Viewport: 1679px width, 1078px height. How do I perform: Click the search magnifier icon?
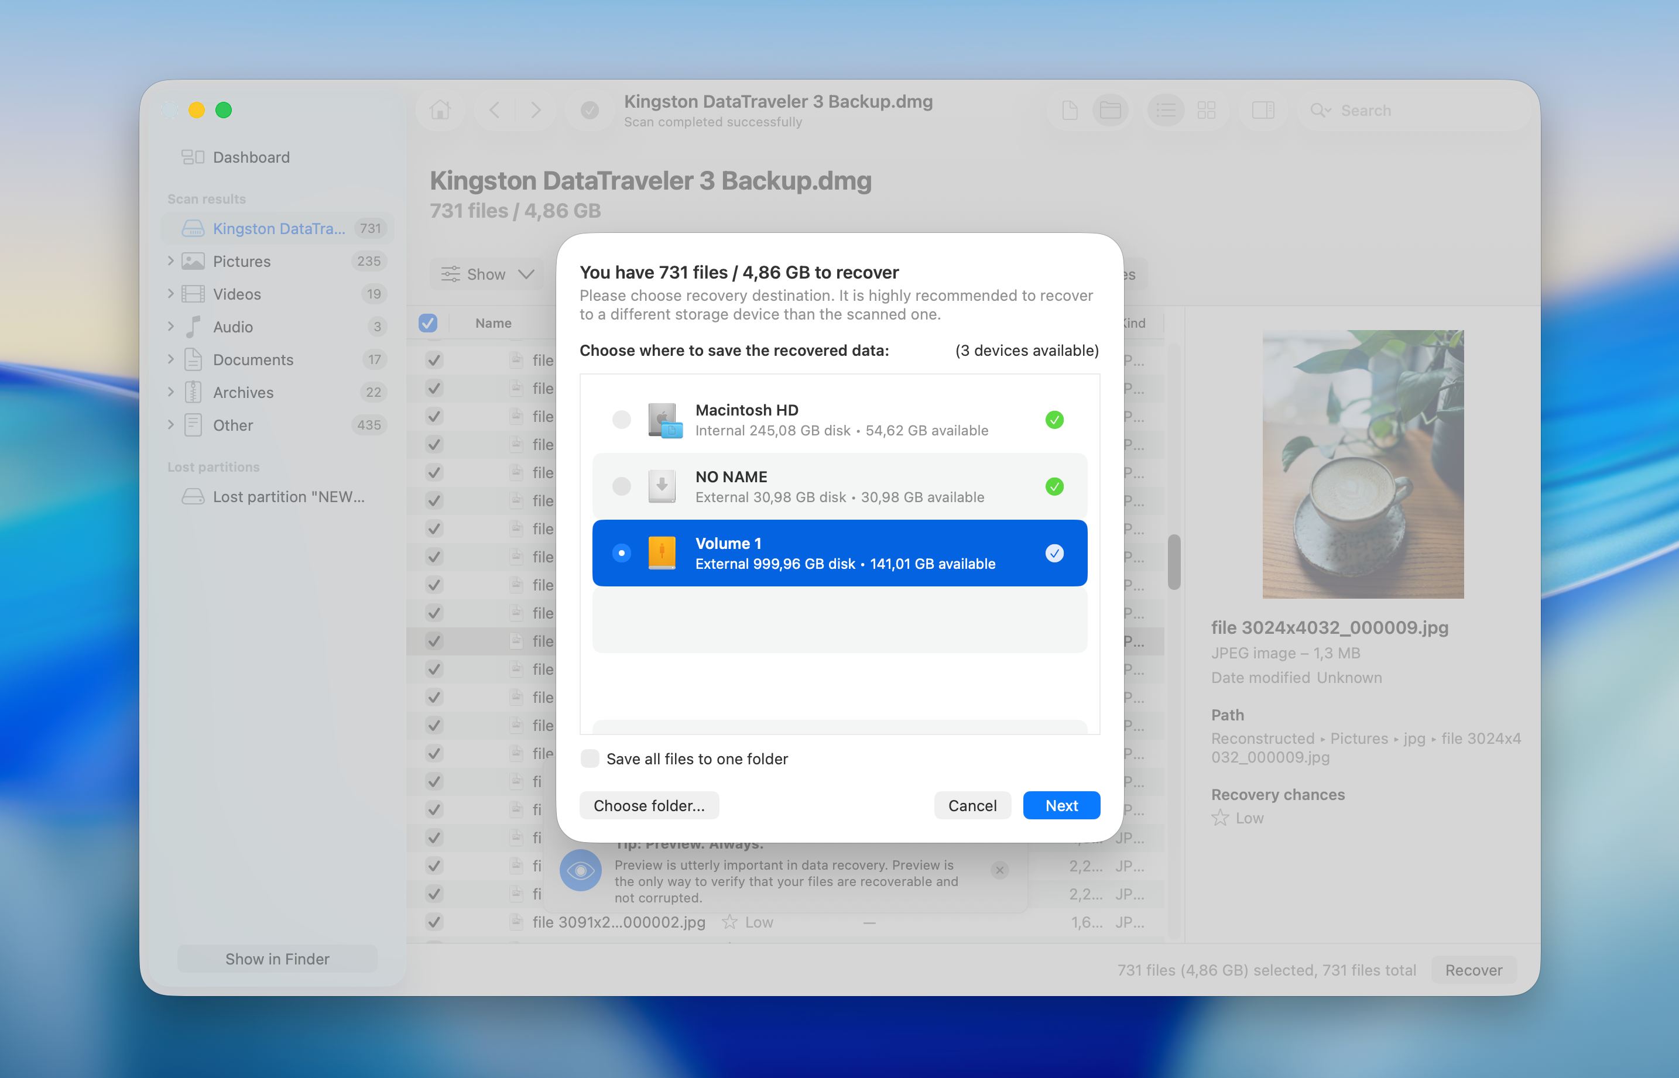coord(1320,111)
